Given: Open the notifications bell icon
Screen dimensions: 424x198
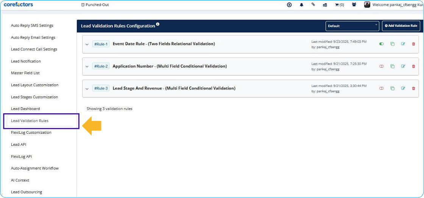Looking at the screenshot, I should (x=301, y=5).
